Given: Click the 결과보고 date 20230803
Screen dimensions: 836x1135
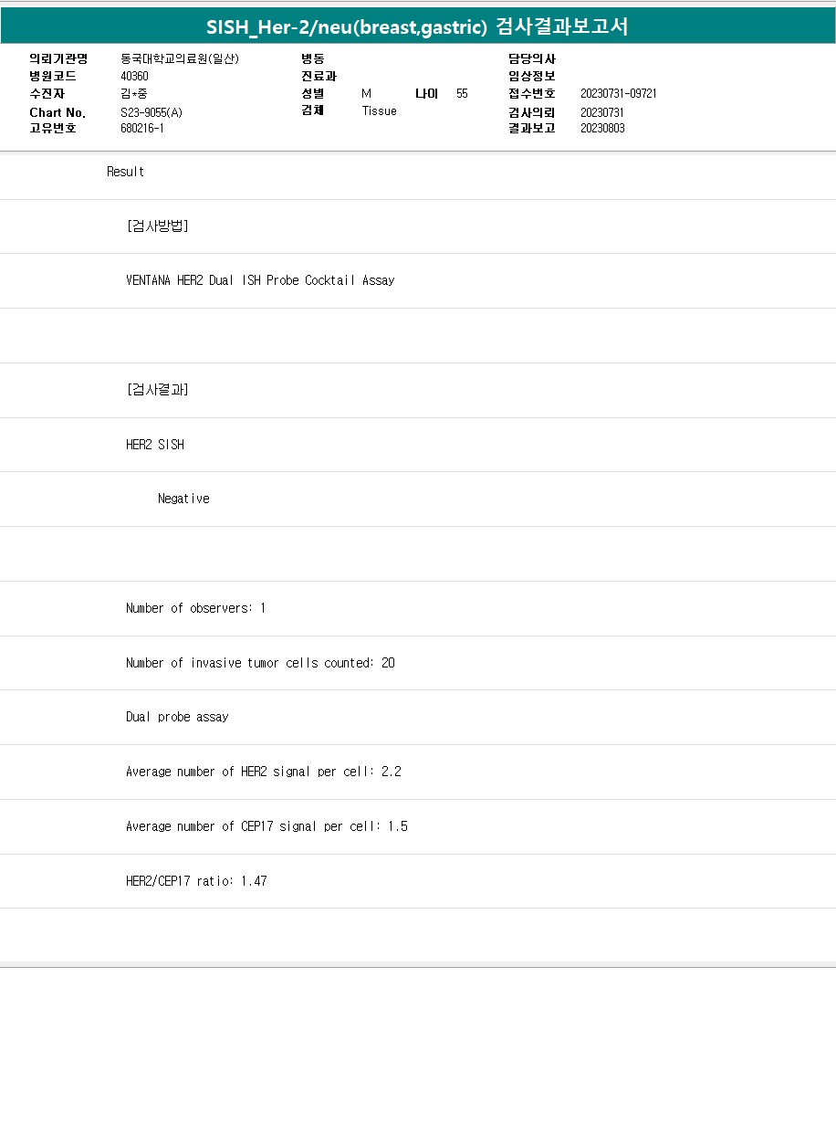Looking at the screenshot, I should click(602, 129).
